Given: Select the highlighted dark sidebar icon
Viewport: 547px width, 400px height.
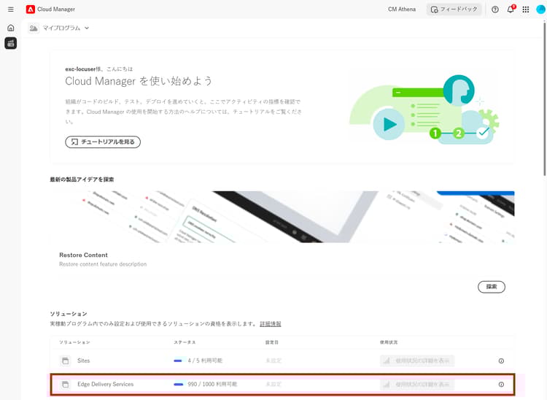Looking at the screenshot, I should pos(11,43).
